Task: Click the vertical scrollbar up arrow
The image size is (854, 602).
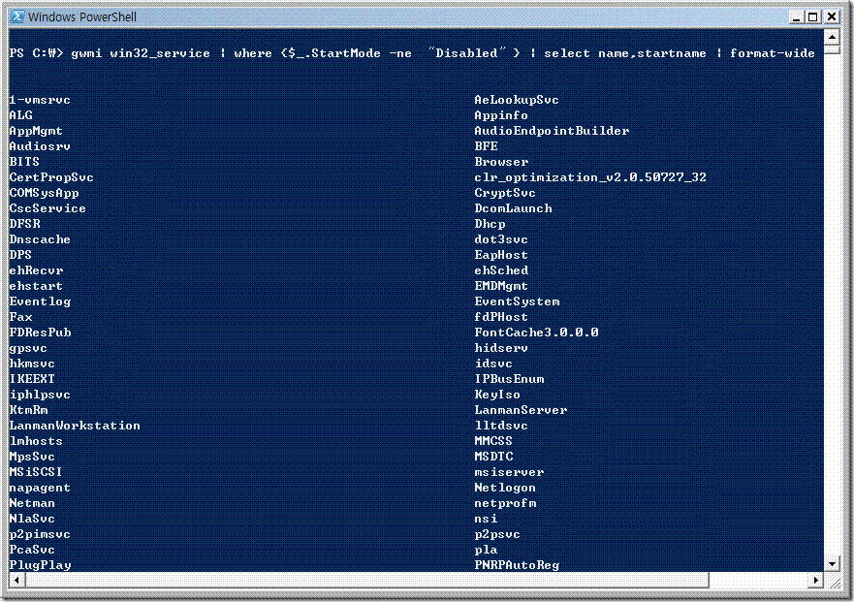Action: pyautogui.click(x=832, y=37)
